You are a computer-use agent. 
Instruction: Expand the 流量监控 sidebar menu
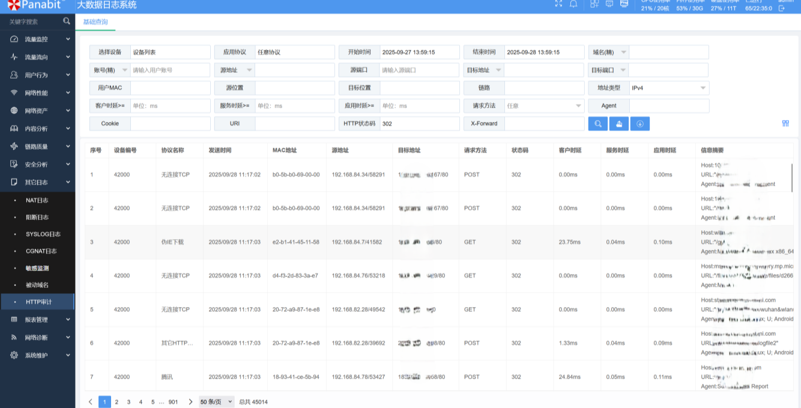(x=37, y=39)
